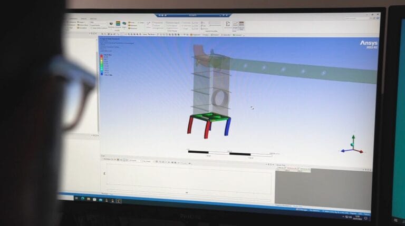Click the document page icon in the ribbon
The image size is (405, 226).
pos(228,24)
